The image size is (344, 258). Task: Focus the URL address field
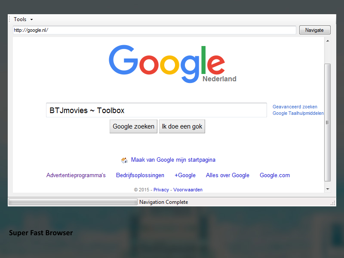[154, 30]
